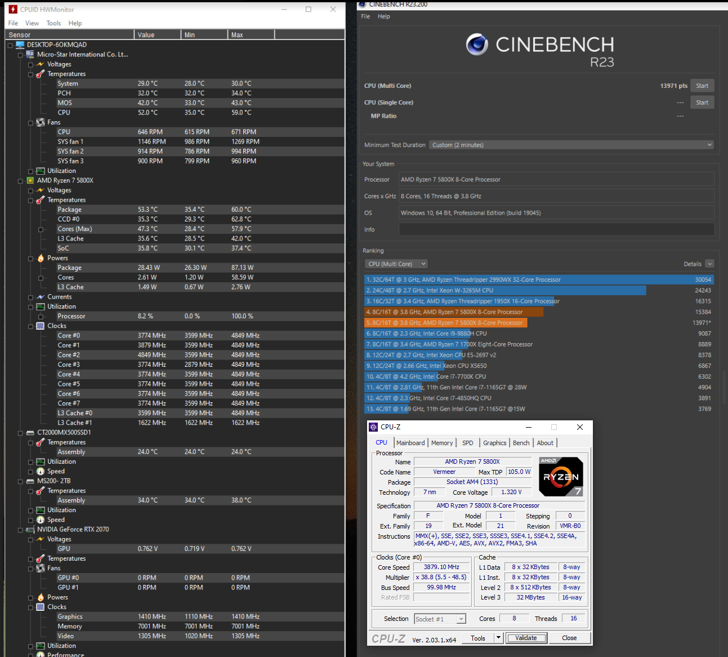Image resolution: width=728 pixels, height=657 pixels.
Task: Click the computer icon beside DESKTOP-6OKMQAD
Action: point(20,45)
